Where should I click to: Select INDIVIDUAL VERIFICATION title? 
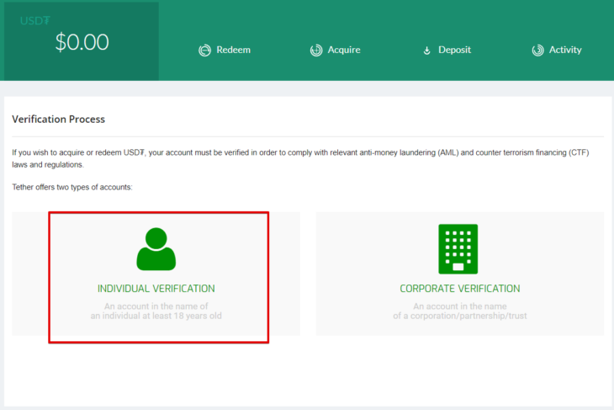pyautogui.click(x=156, y=289)
